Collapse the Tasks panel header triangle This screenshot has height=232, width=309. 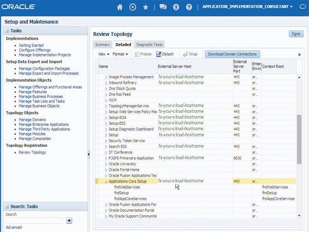(7, 31)
